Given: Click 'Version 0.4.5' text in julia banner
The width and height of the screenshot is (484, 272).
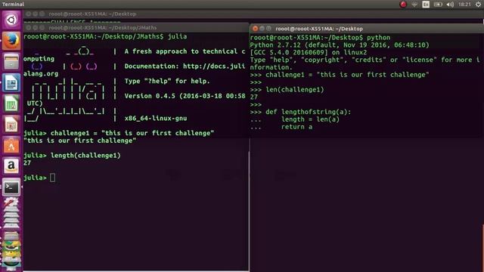Looking at the screenshot, I should (150, 96).
